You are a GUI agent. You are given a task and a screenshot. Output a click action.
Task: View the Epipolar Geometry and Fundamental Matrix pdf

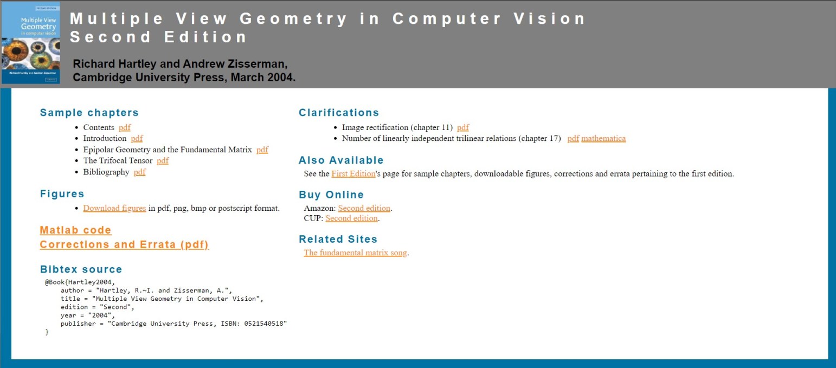coord(263,150)
